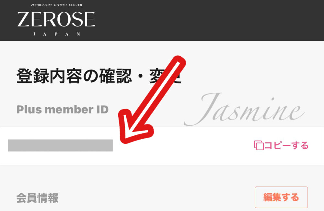The height and width of the screenshot is (211, 324).
Task: Click the ZEROSE logo in the header
Action: pos(56,19)
